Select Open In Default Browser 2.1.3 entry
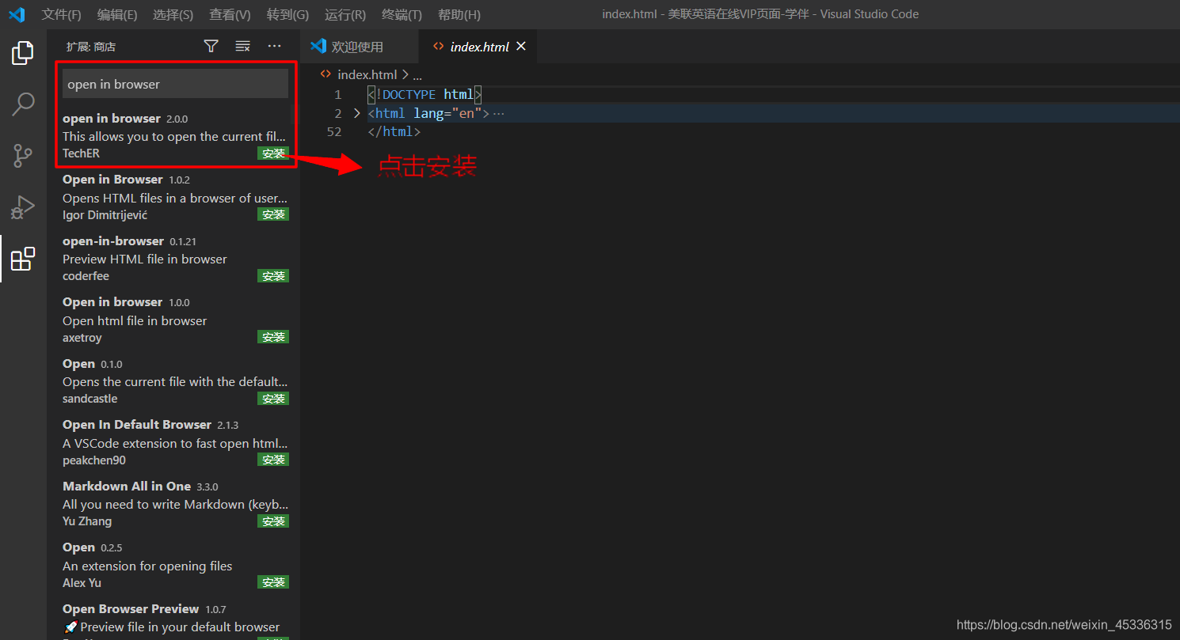 coord(175,442)
